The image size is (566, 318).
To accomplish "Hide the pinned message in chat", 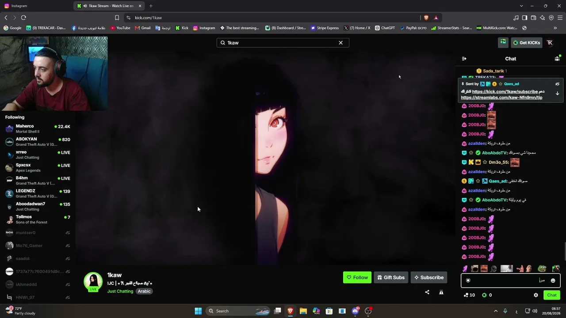I will tap(557, 84).
